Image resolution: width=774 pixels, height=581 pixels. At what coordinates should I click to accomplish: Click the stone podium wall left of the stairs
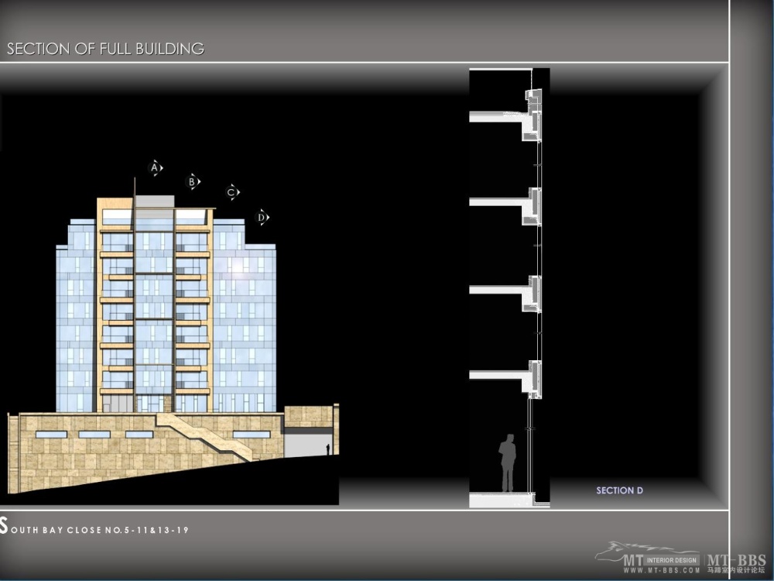85,457
